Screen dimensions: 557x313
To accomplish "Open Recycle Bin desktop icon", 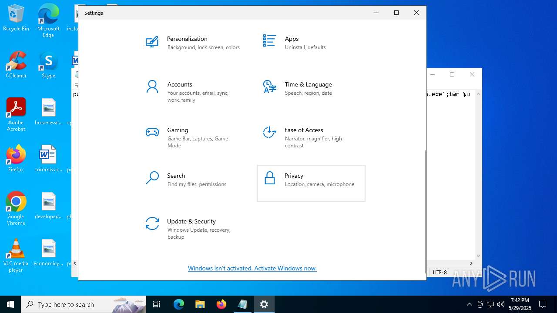I will [16, 18].
